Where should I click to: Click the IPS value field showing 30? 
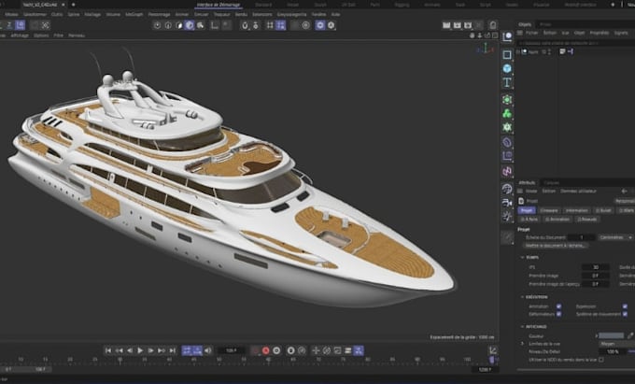pos(596,267)
